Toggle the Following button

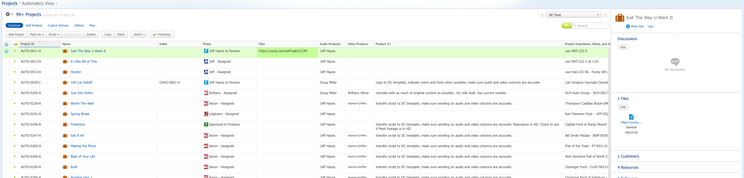162,35
